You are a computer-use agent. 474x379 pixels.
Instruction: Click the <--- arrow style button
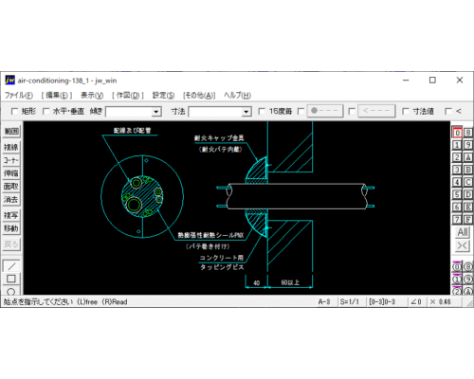pyautogui.click(x=376, y=111)
